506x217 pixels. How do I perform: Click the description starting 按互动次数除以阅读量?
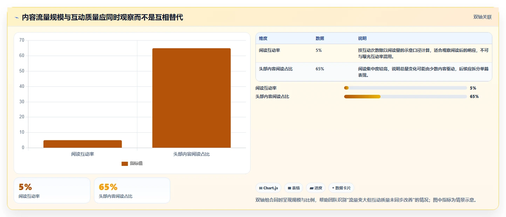(x=423, y=54)
